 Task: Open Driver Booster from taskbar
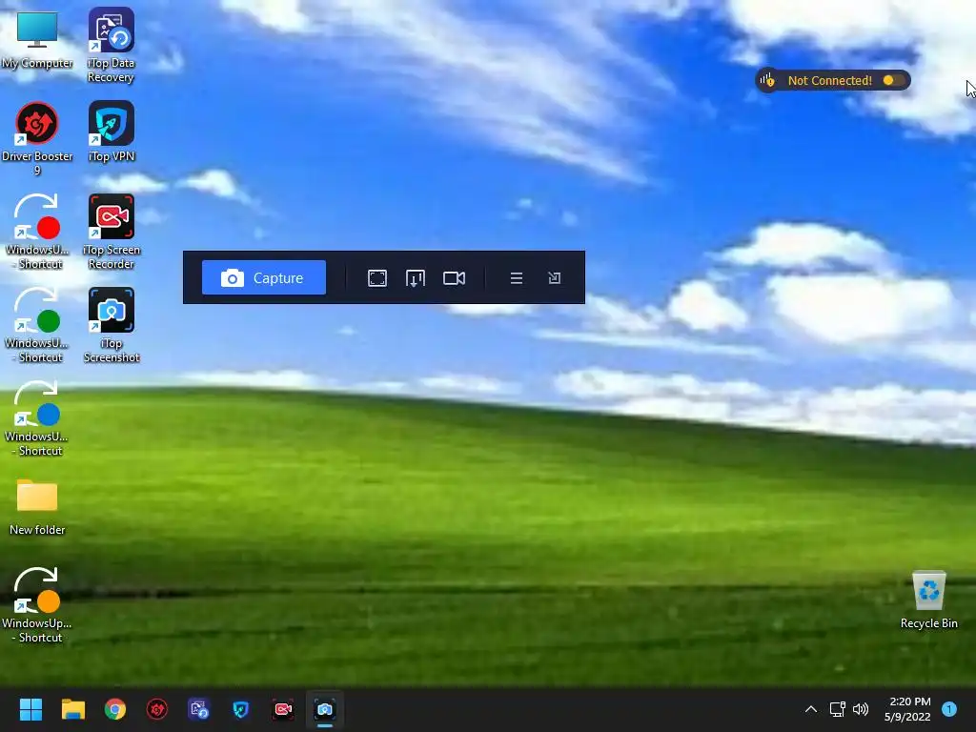(157, 709)
